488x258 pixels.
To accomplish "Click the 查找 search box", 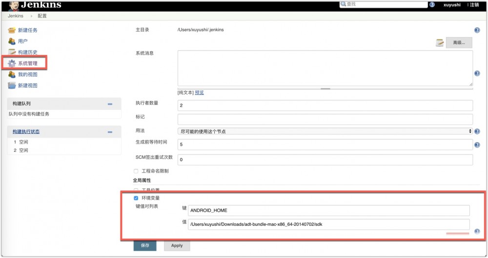I will 384,4.
